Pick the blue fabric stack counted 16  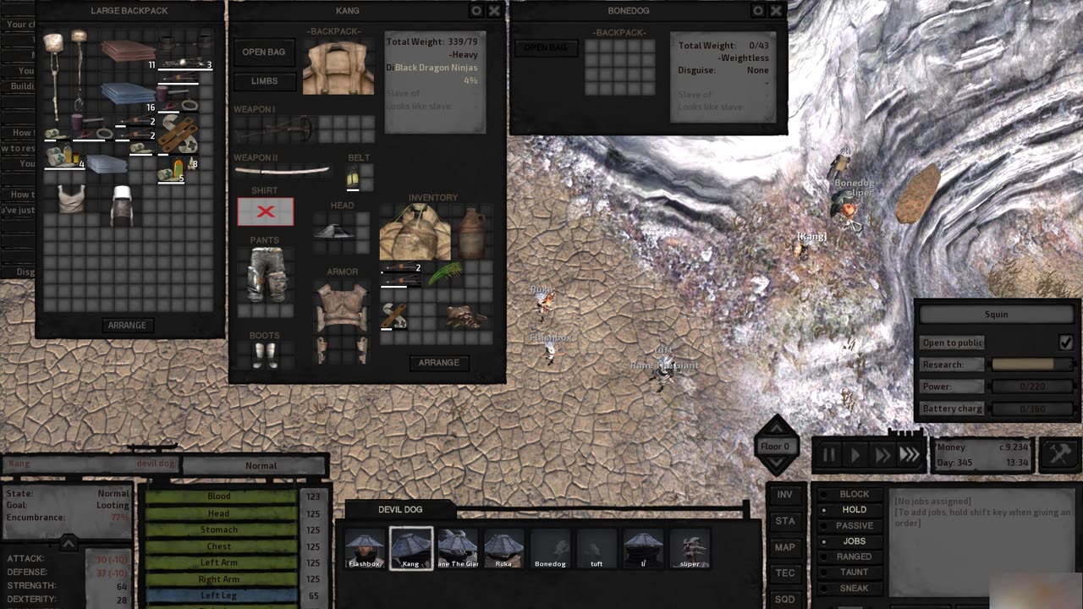point(128,93)
